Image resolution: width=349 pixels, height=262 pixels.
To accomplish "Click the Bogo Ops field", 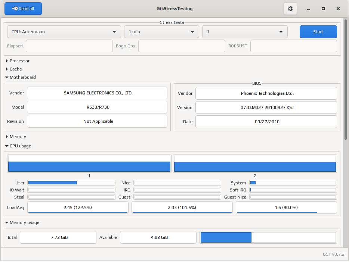I will pyautogui.click(x=182, y=46).
